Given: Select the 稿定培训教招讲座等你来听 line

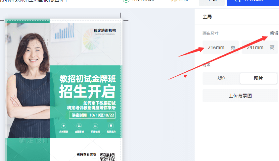Looking at the screenshot, I should (91, 108).
